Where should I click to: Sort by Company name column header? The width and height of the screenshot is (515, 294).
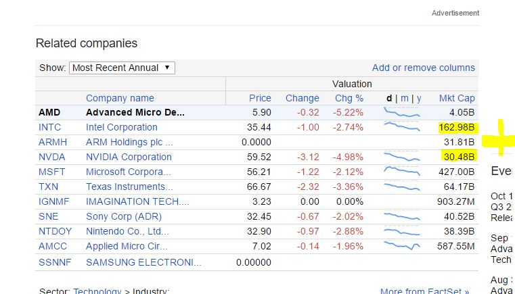coord(120,98)
